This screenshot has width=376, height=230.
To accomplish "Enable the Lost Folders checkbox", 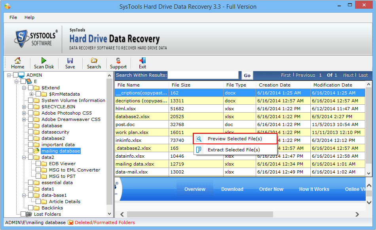I will [x=23, y=214].
